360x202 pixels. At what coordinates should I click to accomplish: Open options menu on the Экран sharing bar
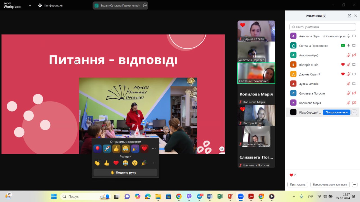(x=145, y=5)
